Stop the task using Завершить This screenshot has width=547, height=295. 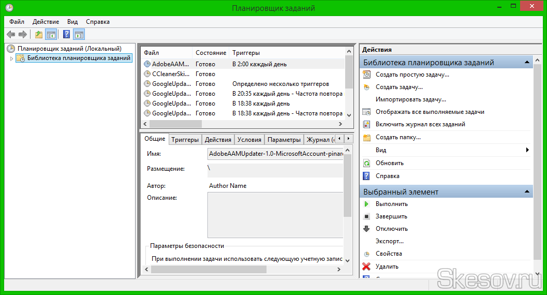tap(391, 216)
